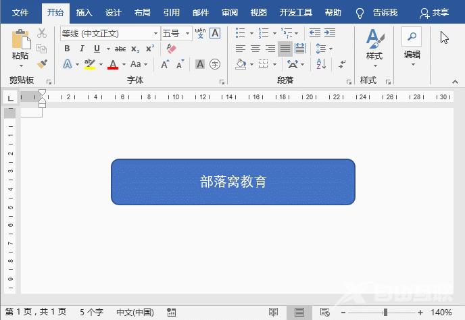Sort with the A-Z sort icon
The width and height of the screenshot is (465, 320).
tap(321, 64)
